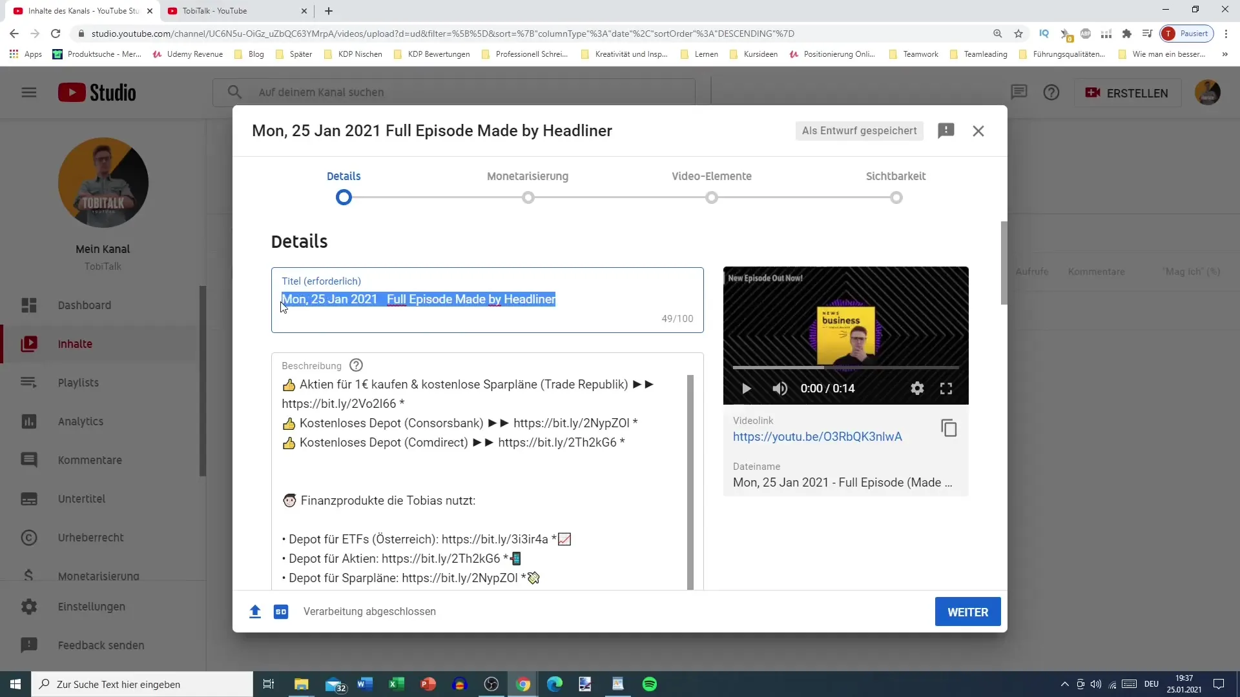Viewport: 1240px width, 697px height.
Task: Open the YouTube Studio hamburger menu
Action: tap(29, 92)
